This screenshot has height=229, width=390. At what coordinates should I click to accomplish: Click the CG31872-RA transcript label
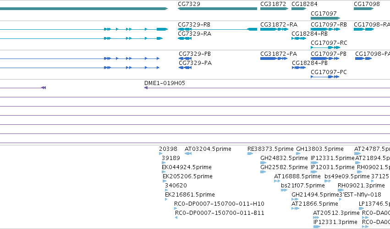279,25
